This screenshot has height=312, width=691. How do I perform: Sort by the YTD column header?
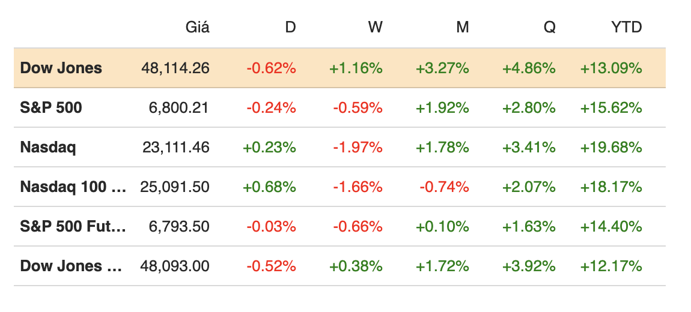pos(626,27)
